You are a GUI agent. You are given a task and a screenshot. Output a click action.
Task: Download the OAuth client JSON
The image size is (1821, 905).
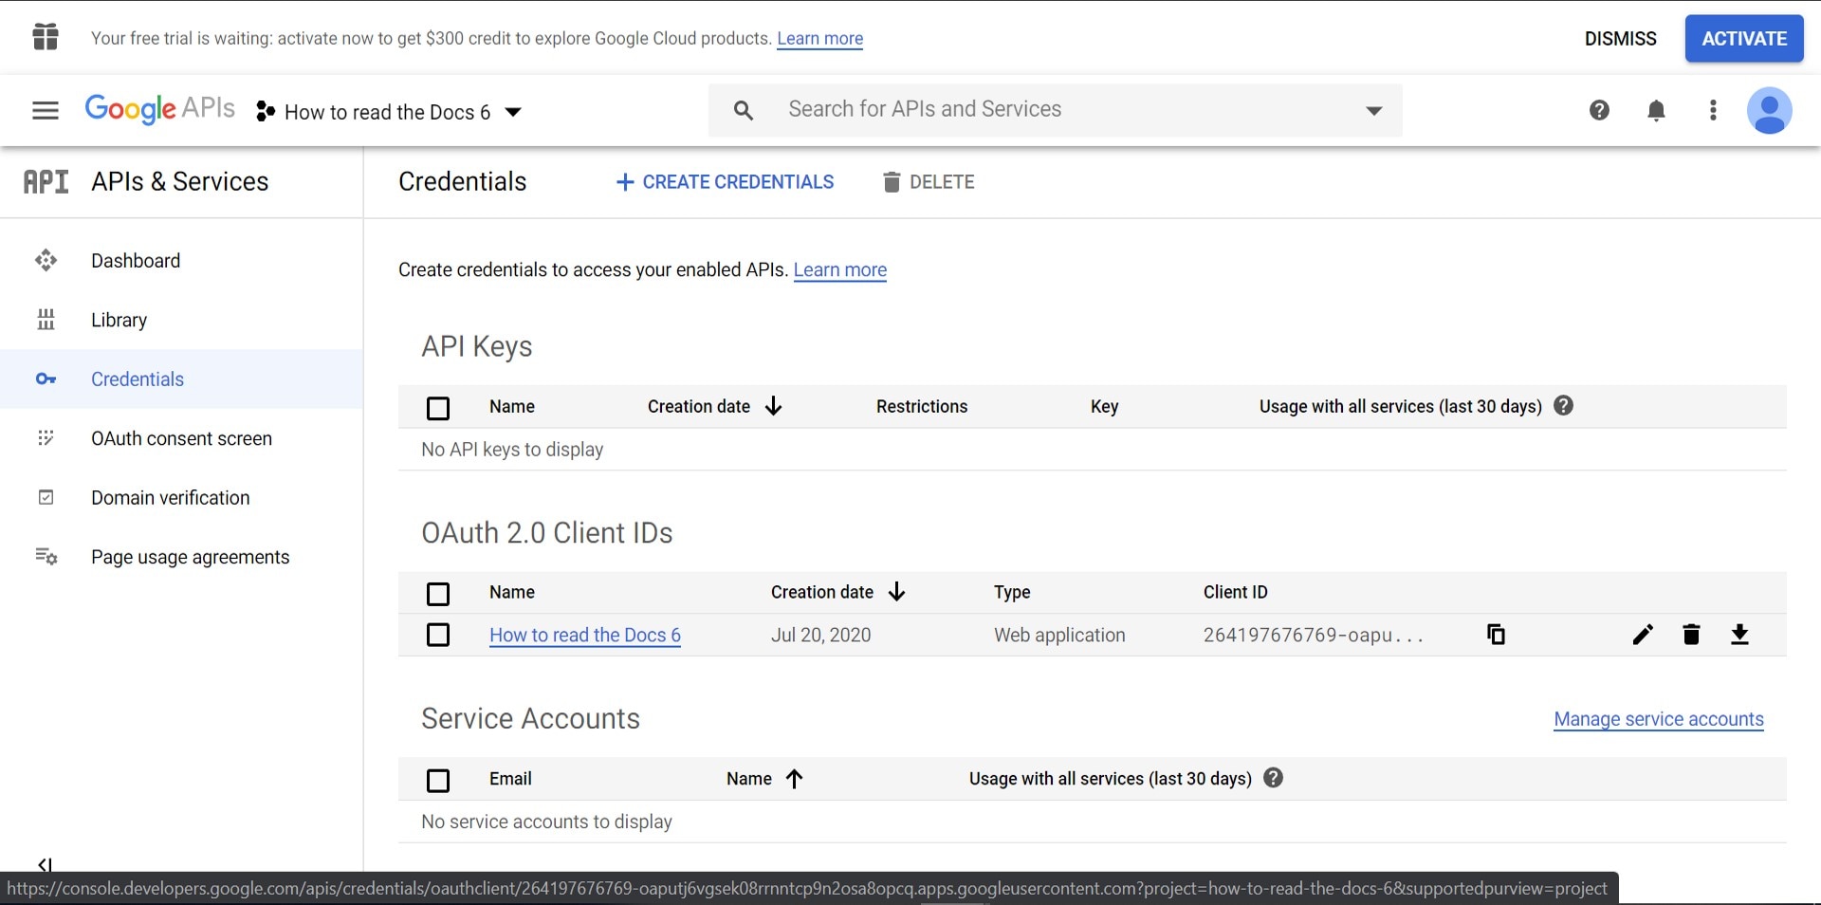pyautogui.click(x=1739, y=635)
